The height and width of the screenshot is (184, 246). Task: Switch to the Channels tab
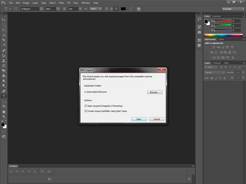[x=217, y=63]
